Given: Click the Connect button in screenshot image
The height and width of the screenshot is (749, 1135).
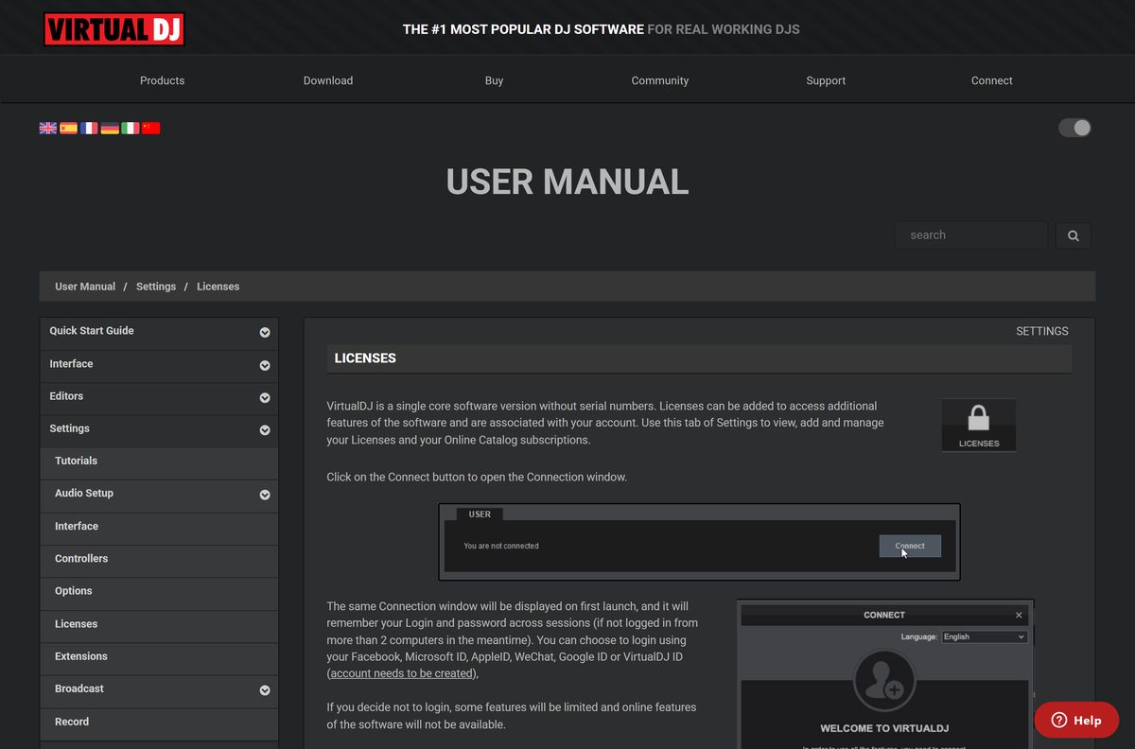Looking at the screenshot, I should click(x=910, y=546).
